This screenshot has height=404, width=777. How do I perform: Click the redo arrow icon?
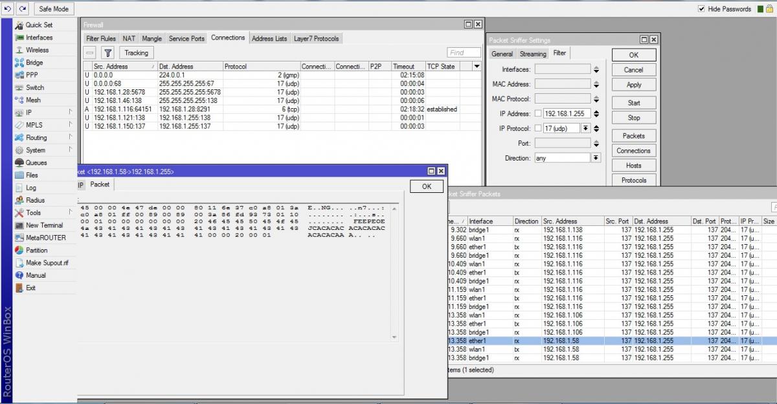[x=23, y=9]
